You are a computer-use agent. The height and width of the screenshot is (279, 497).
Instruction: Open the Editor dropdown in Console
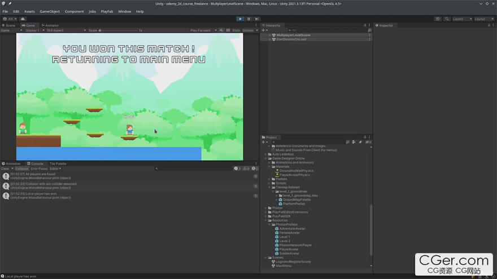[55, 169]
